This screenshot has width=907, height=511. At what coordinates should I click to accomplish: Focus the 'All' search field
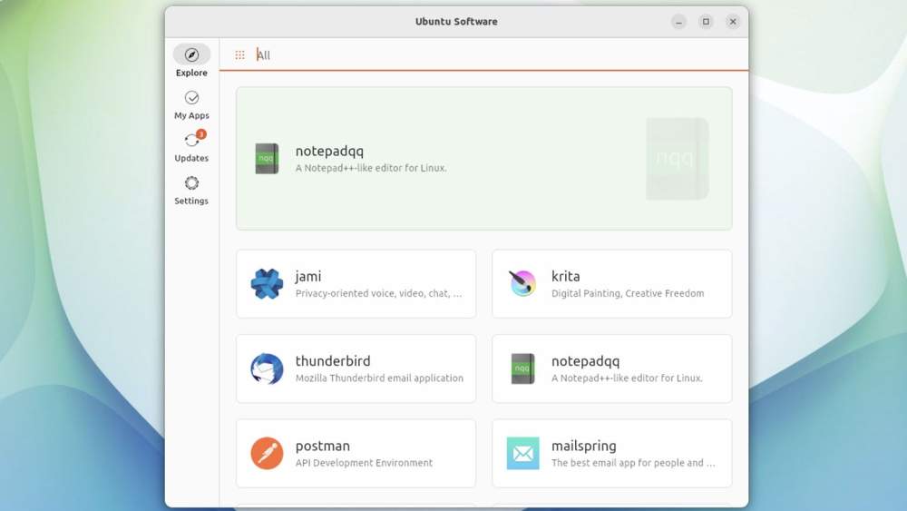(497, 55)
